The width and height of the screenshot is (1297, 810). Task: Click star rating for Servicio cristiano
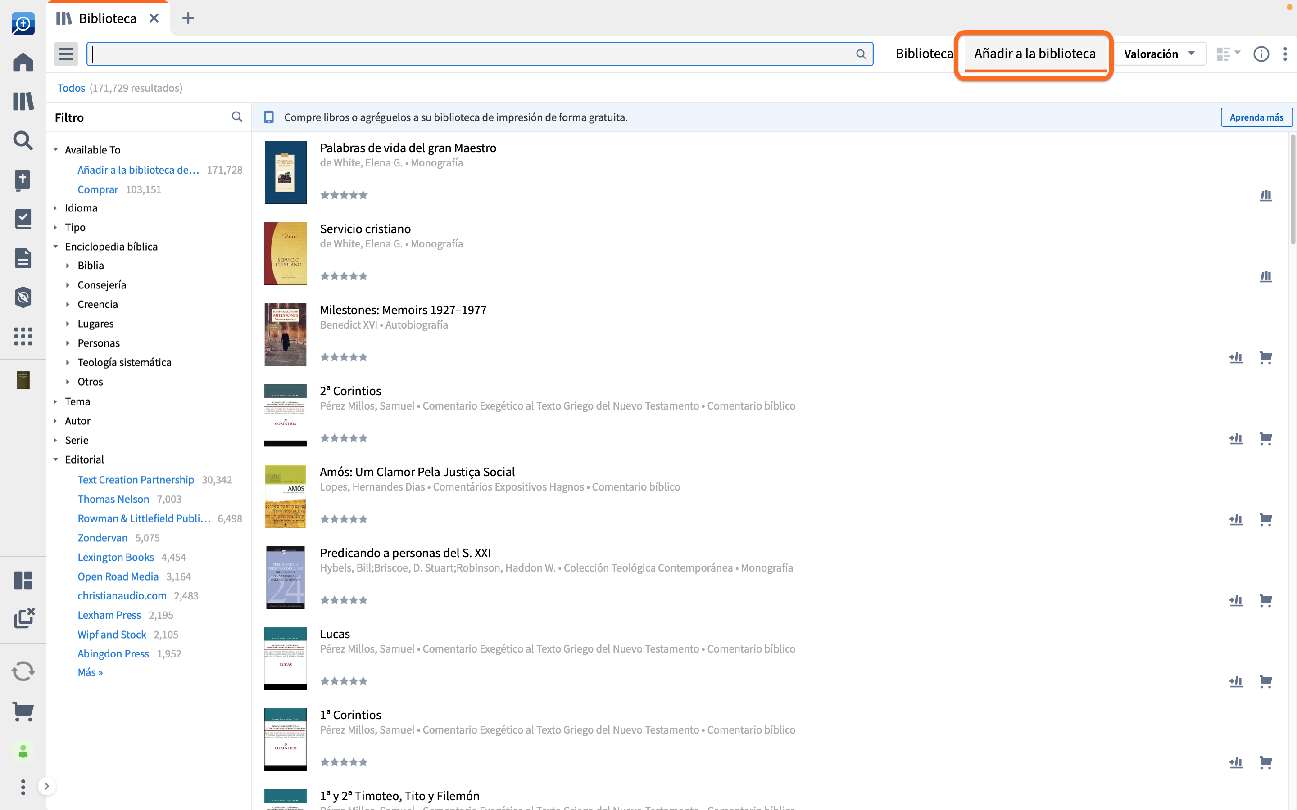(344, 276)
